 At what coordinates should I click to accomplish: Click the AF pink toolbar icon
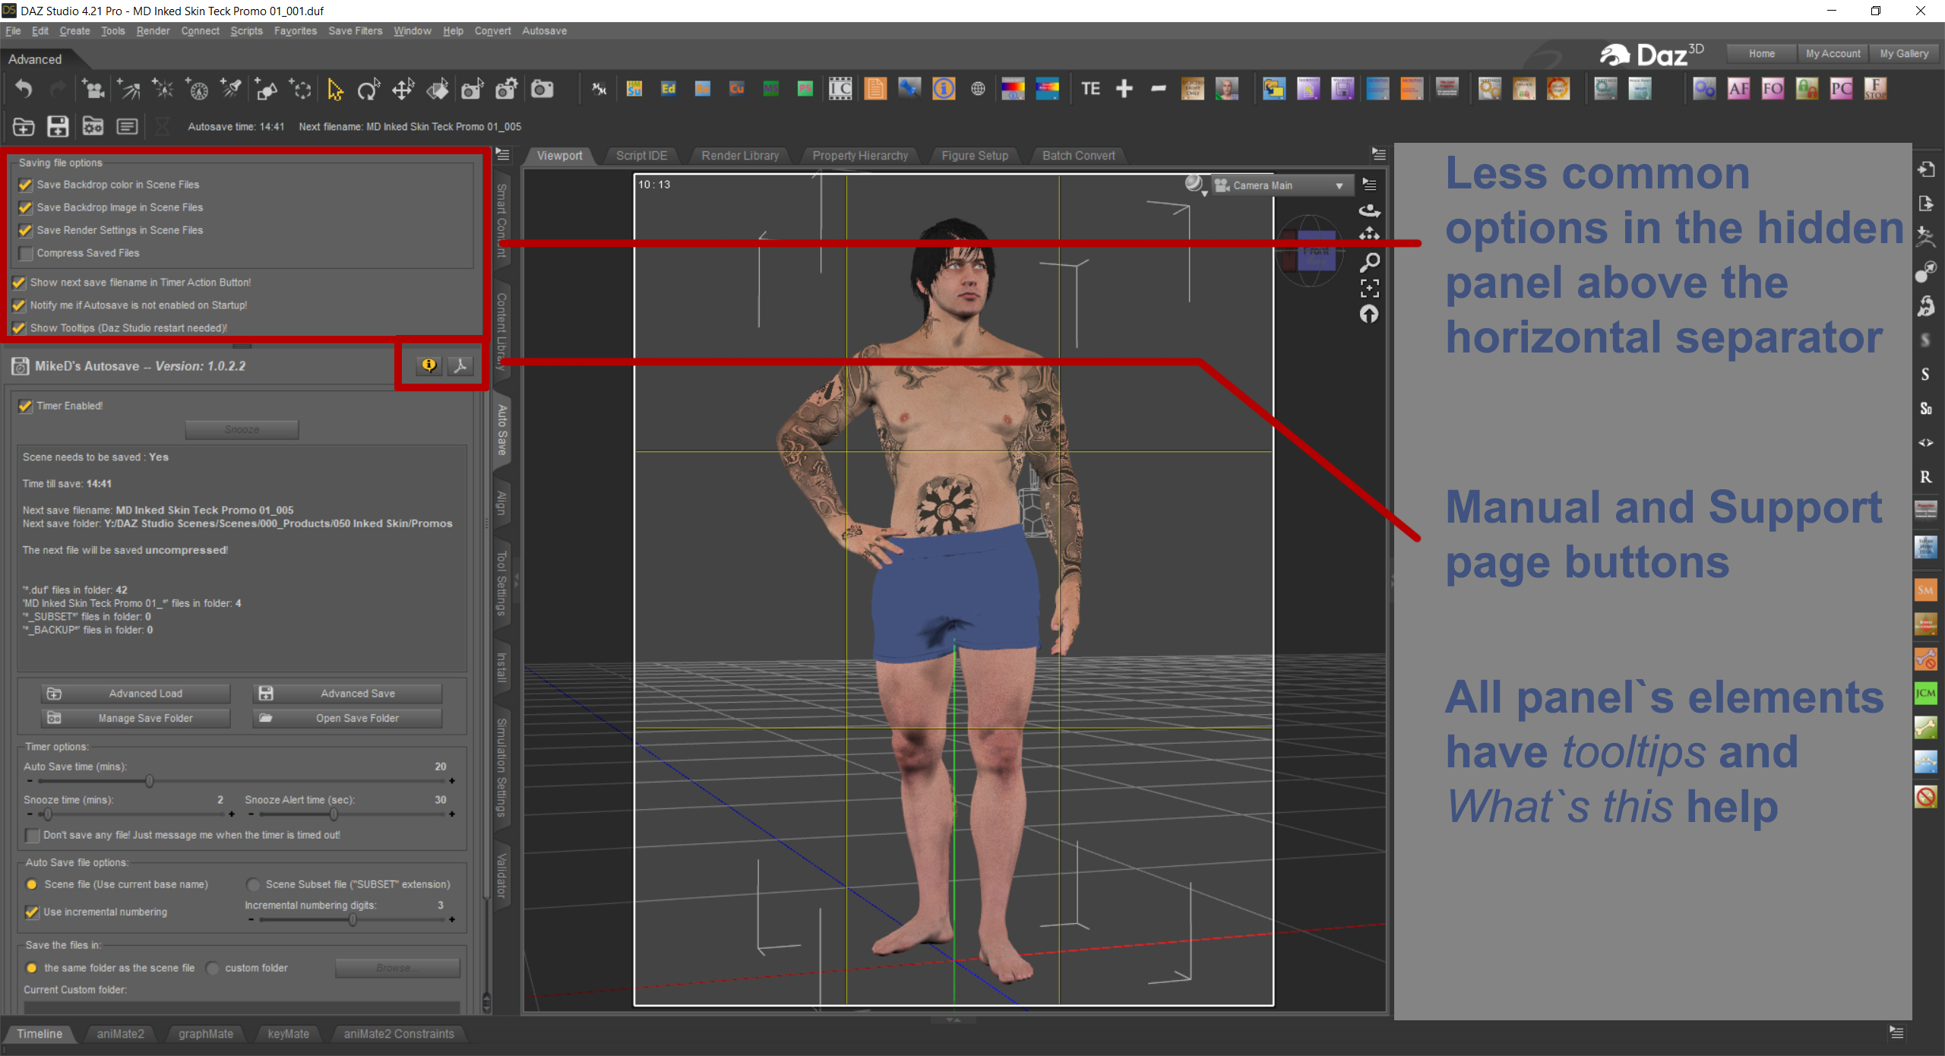[x=1738, y=89]
